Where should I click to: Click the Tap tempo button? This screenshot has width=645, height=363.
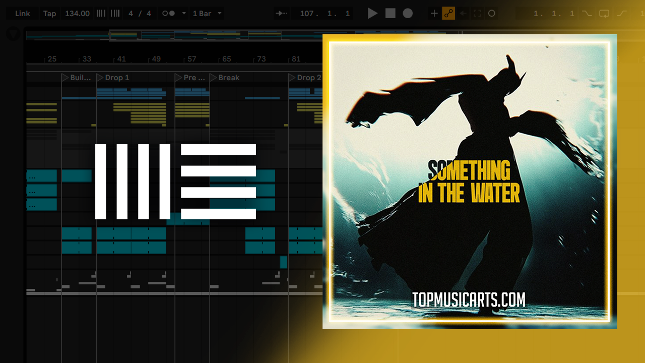point(49,14)
